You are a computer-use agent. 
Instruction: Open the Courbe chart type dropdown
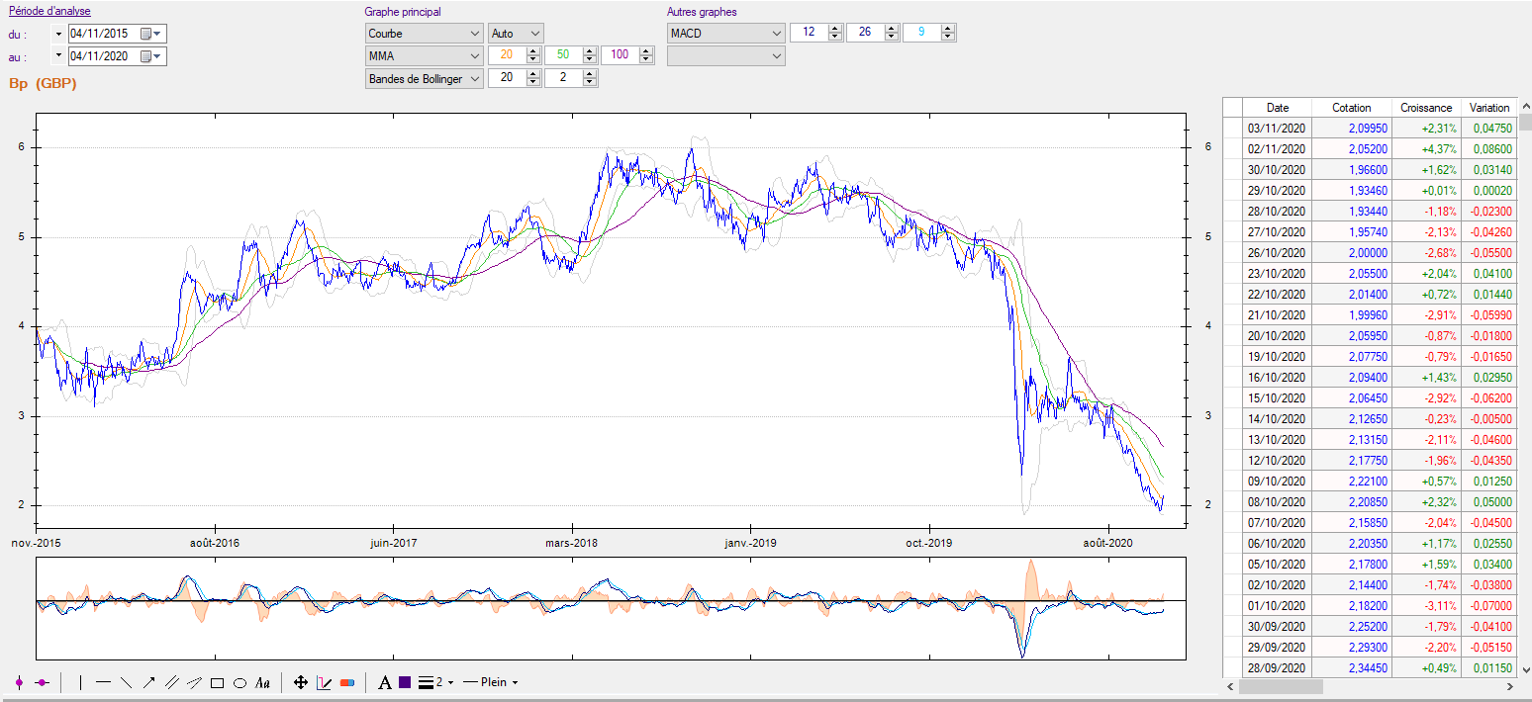pyautogui.click(x=424, y=33)
